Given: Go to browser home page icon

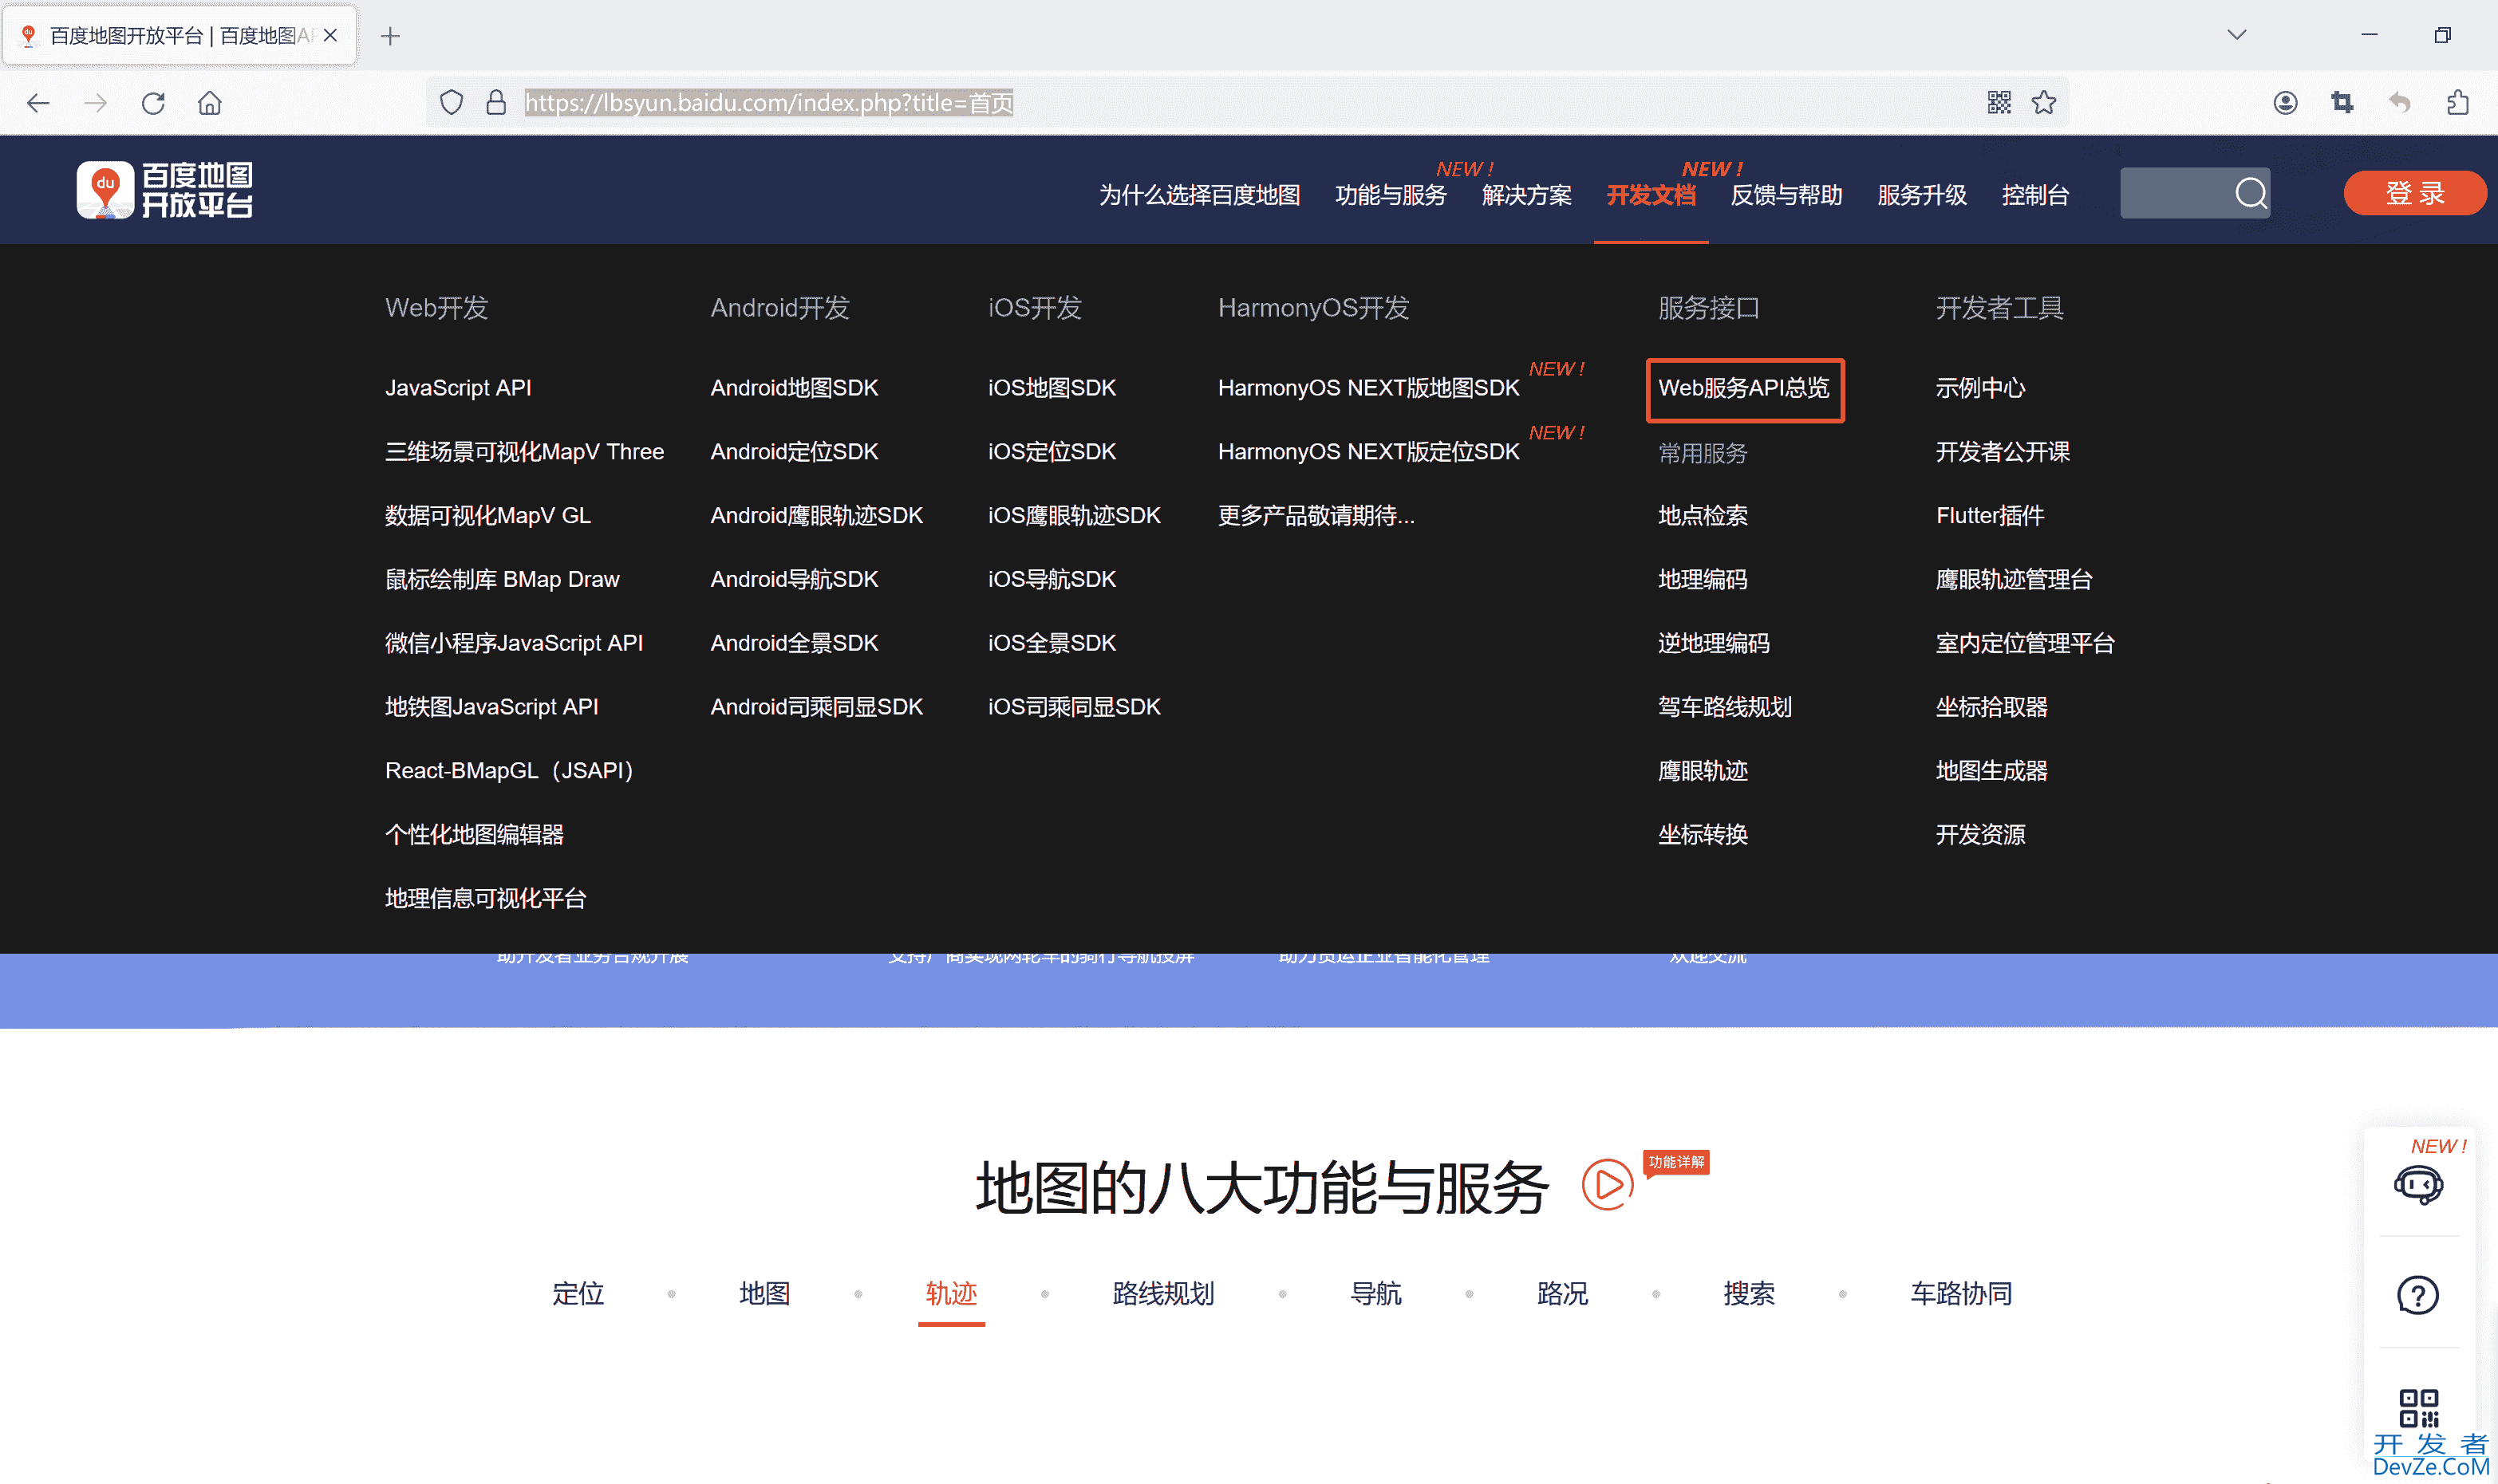Looking at the screenshot, I should click(210, 103).
